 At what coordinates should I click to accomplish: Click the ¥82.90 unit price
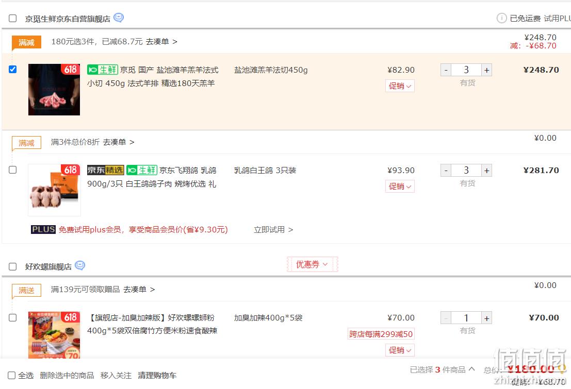click(401, 70)
